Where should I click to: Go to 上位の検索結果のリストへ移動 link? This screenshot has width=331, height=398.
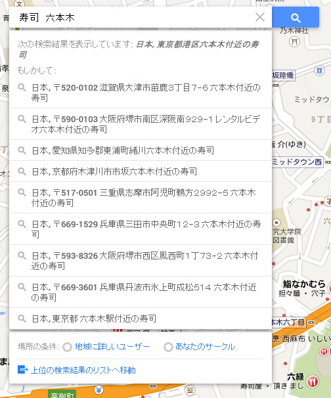click(83, 370)
